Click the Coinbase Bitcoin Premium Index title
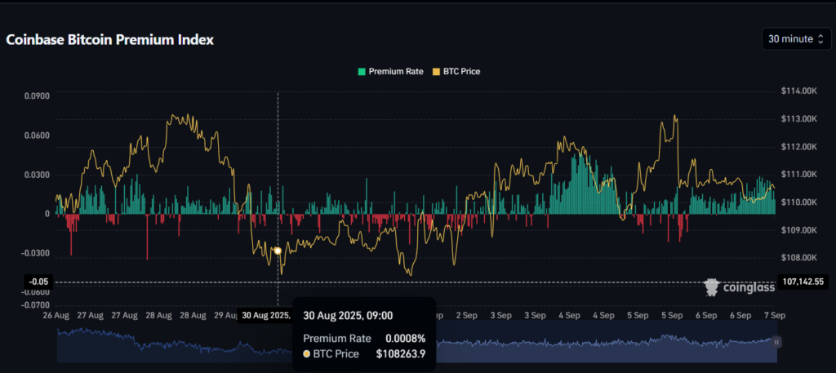836x373 pixels. [110, 40]
